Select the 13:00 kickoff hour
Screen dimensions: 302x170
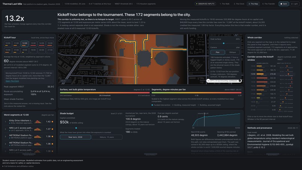click(33, 44)
